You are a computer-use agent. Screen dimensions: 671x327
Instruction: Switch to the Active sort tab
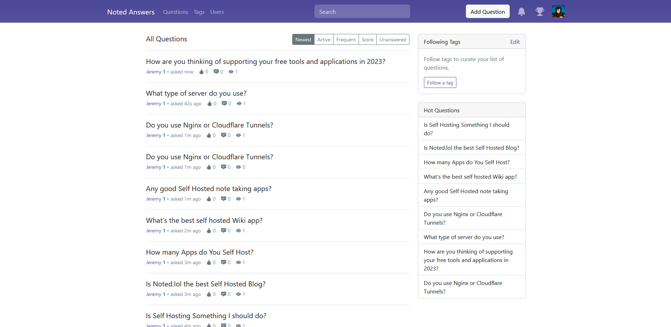(324, 40)
